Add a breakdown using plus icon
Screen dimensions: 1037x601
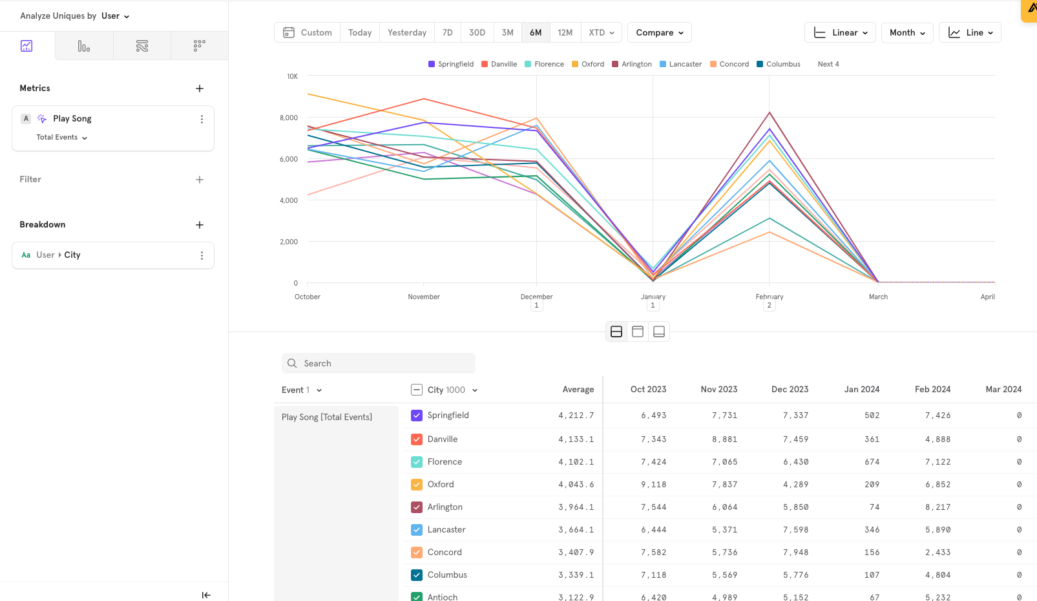click(x=200, y=225)
